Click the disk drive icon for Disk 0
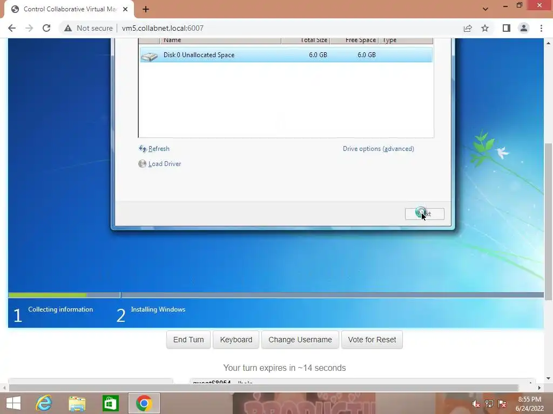Image resolution: width=553 pixels, height=414 pixels. tap(149, 56)
